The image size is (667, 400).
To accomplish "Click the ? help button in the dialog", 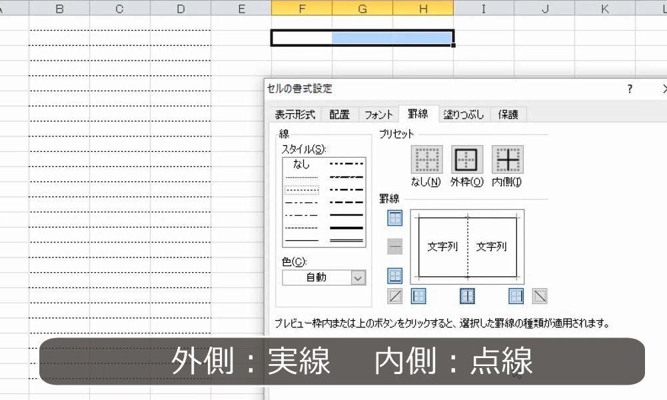I will (x=628, y=89).
